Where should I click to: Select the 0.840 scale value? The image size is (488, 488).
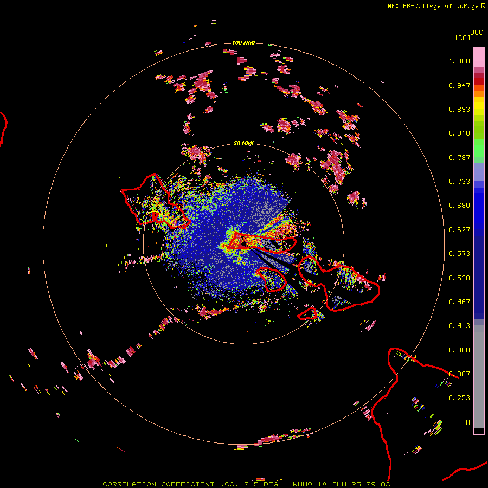(459, 133)
